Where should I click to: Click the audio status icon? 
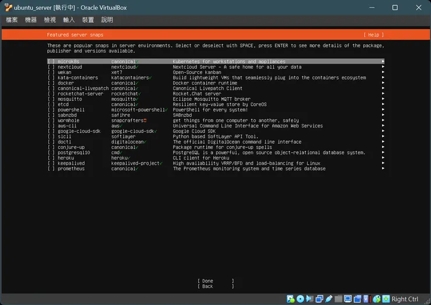[x=310, y=299]
